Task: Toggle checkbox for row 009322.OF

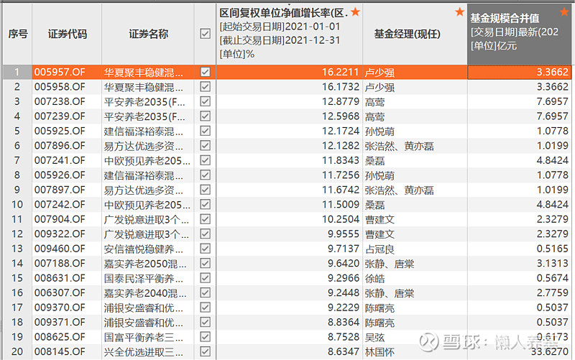Action: (206, 234)
